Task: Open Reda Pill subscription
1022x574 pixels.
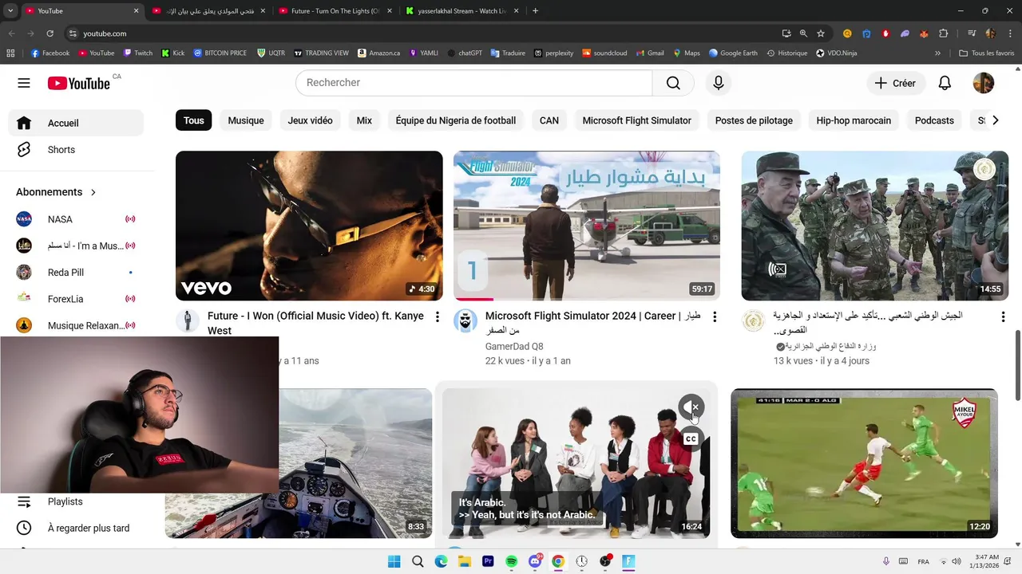Action: pos(76,273)
